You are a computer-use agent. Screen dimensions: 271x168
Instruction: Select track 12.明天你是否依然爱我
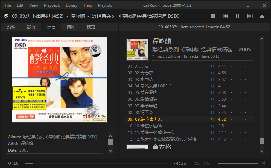(x=189, y=139)
